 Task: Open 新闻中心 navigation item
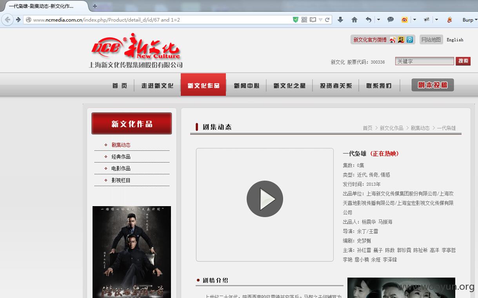click(x=247, y=85)
